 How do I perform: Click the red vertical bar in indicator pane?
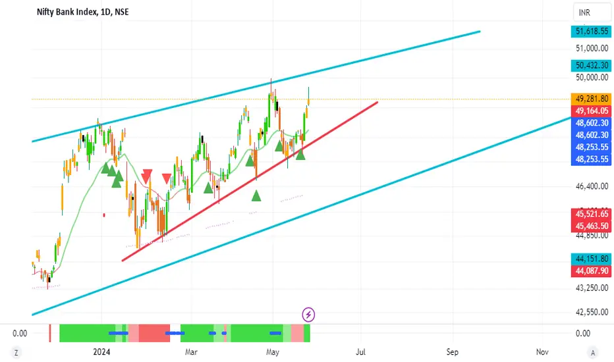point(49,333)
